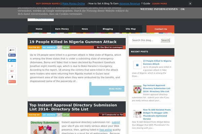Click the BUY DOMAIN NAMES link
Screen dimensions: 202x134
[x=48, y=4]
